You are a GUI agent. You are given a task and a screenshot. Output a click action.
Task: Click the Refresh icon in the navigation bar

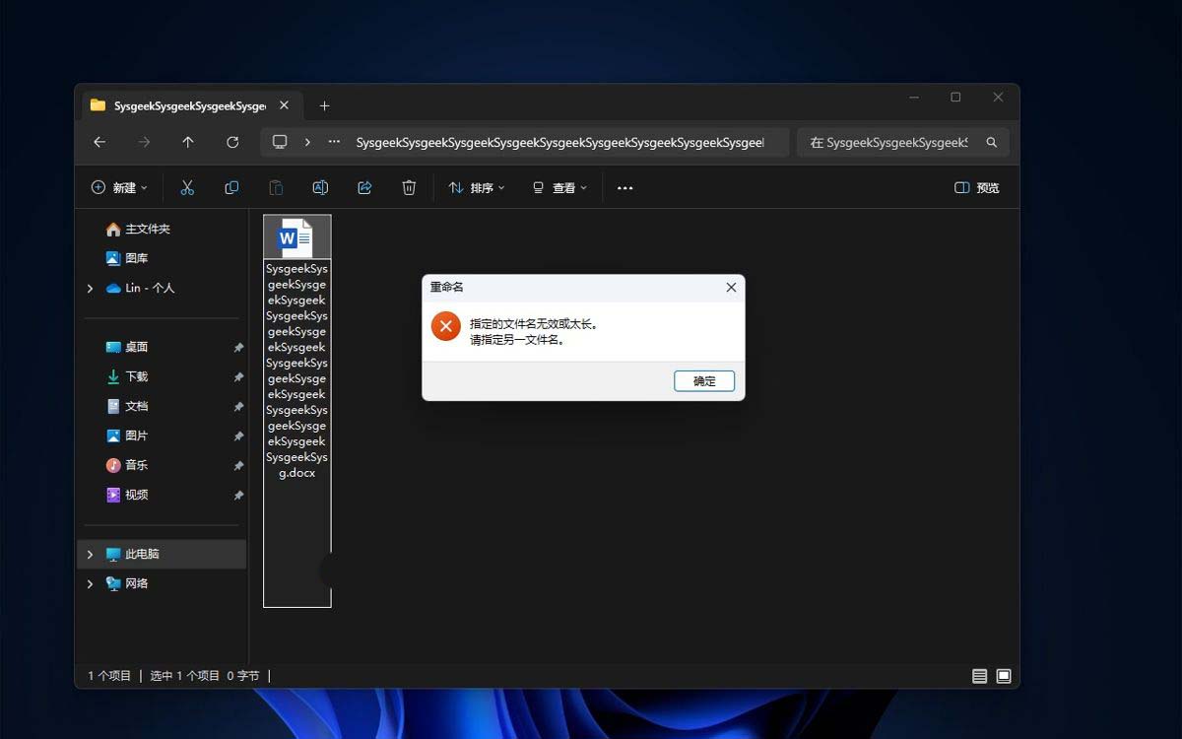pos(232,142)
